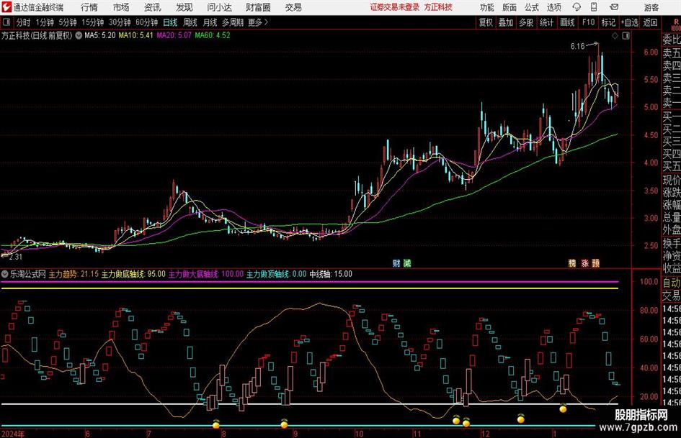Open the 选项 menu
The height and width of the screenshot is (438, 681).
[553, 7]
